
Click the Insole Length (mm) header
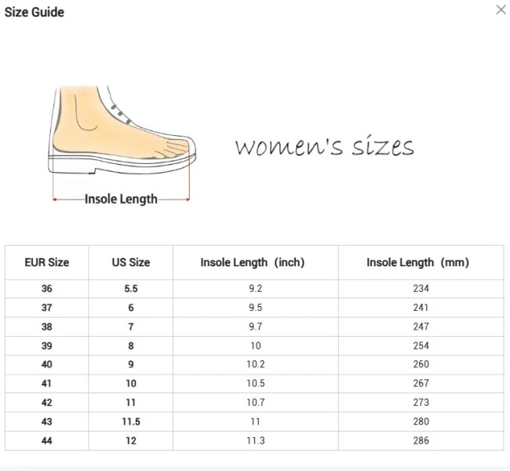(x=421, y=262)
